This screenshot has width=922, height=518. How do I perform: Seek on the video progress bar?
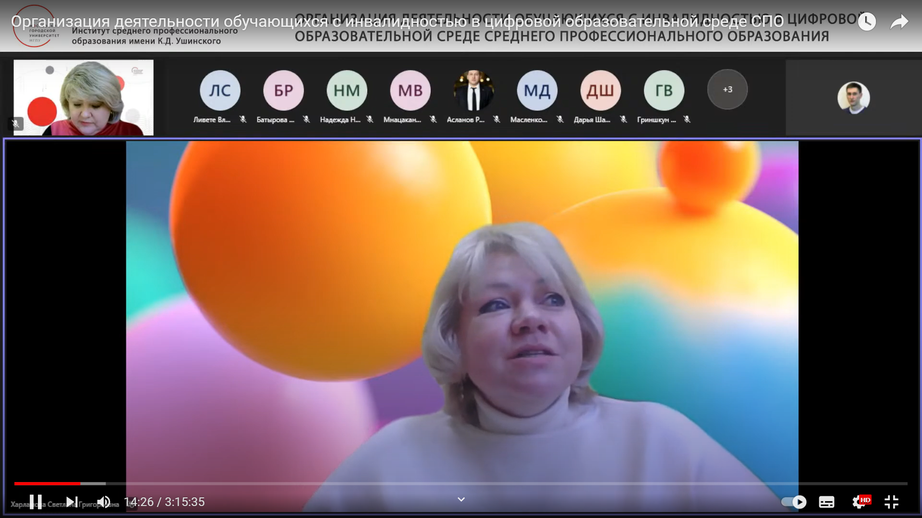461,483
